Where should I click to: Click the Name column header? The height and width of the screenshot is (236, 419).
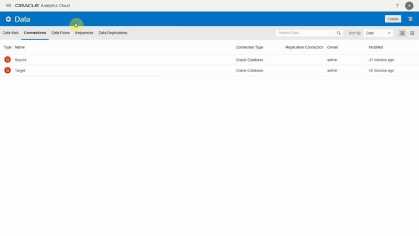20,47
